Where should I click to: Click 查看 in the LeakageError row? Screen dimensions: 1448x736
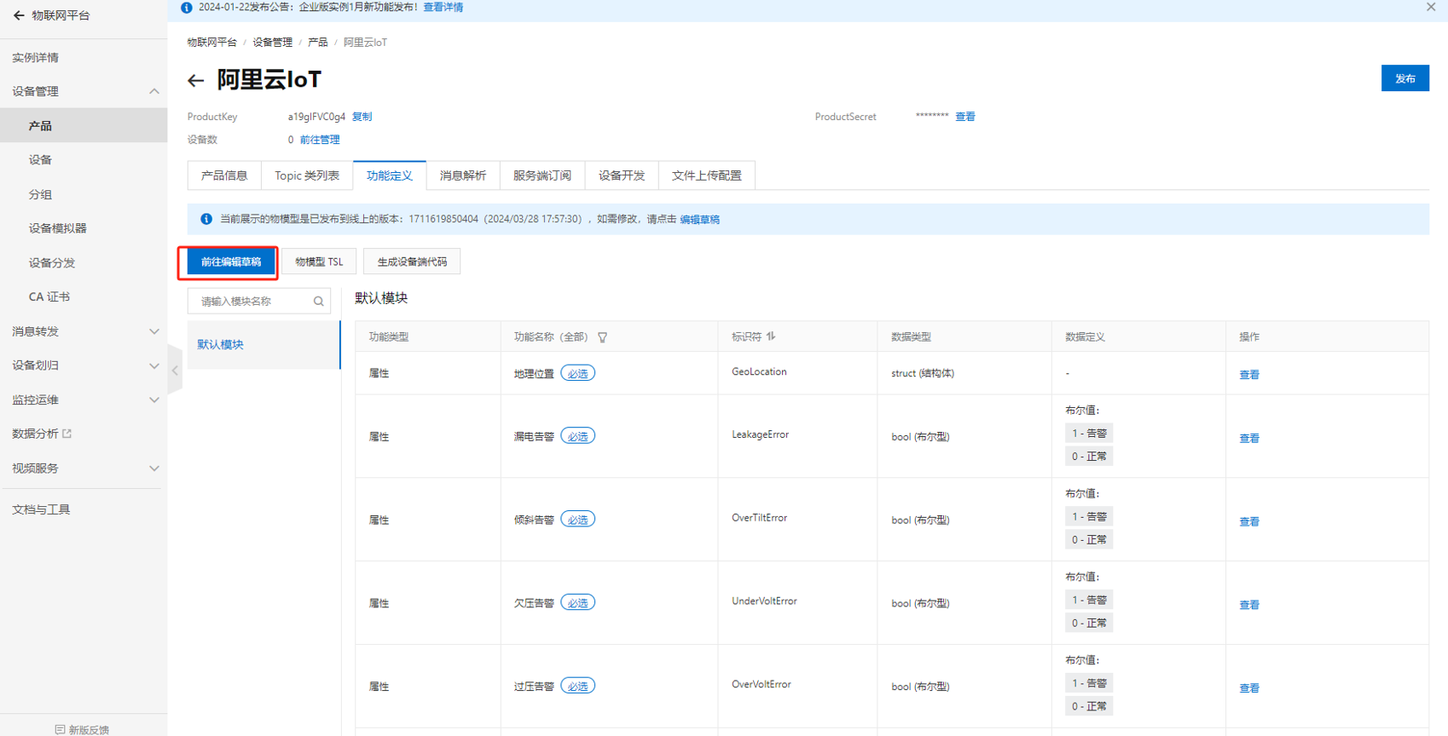click(x=1249, y=439)
